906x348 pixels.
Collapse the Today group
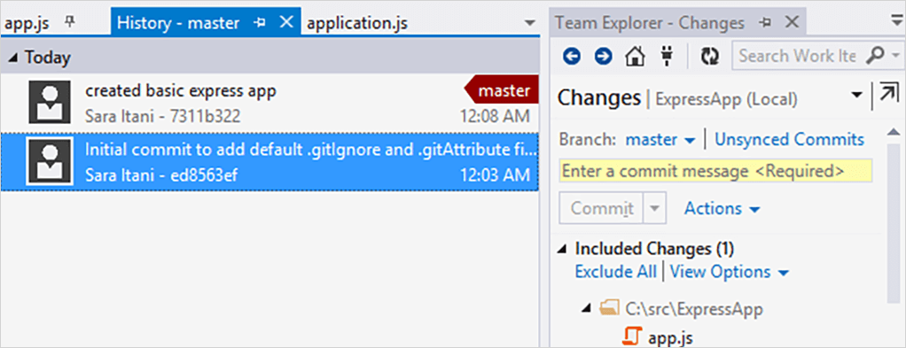pyautogui.click(x=13, y=58)
